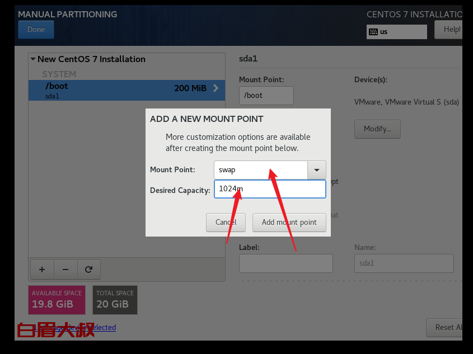
Task: Click the reload storage configuration icon
Action: 88,270
